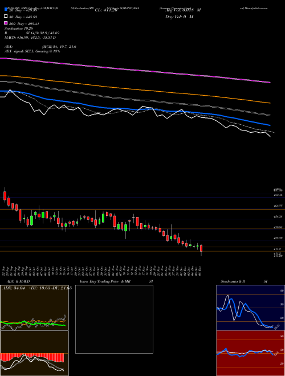
Task: Click the red-background RSI chart panel
Action: tap(250, 353)
